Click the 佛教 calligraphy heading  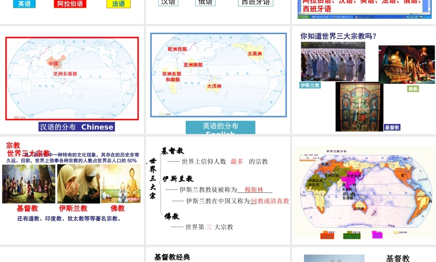(172, 216)
